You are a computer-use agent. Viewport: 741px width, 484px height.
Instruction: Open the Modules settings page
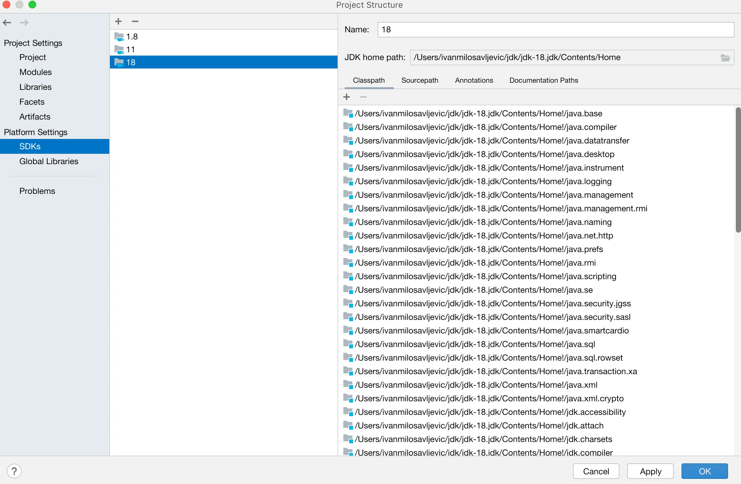pyautogui.click(x=55, y=72)
